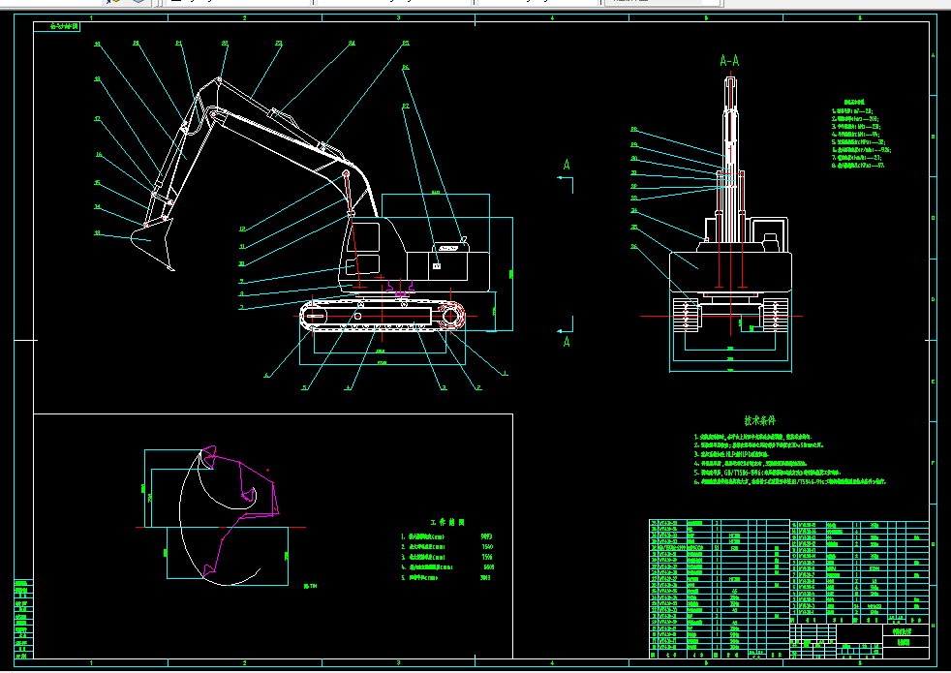
Task: Click the 工作范围 heading text
Action: [x=447, y=522]
